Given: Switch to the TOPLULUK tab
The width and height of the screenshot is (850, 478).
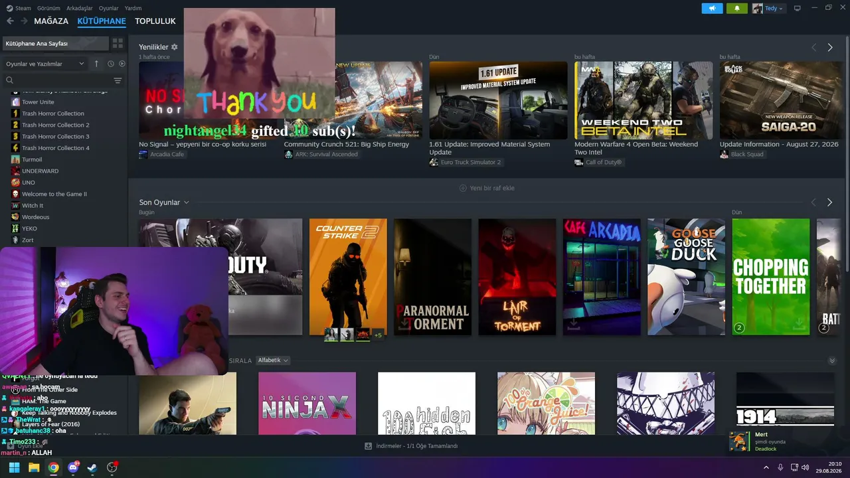Looking at the screenshot, I should point(155,21).
